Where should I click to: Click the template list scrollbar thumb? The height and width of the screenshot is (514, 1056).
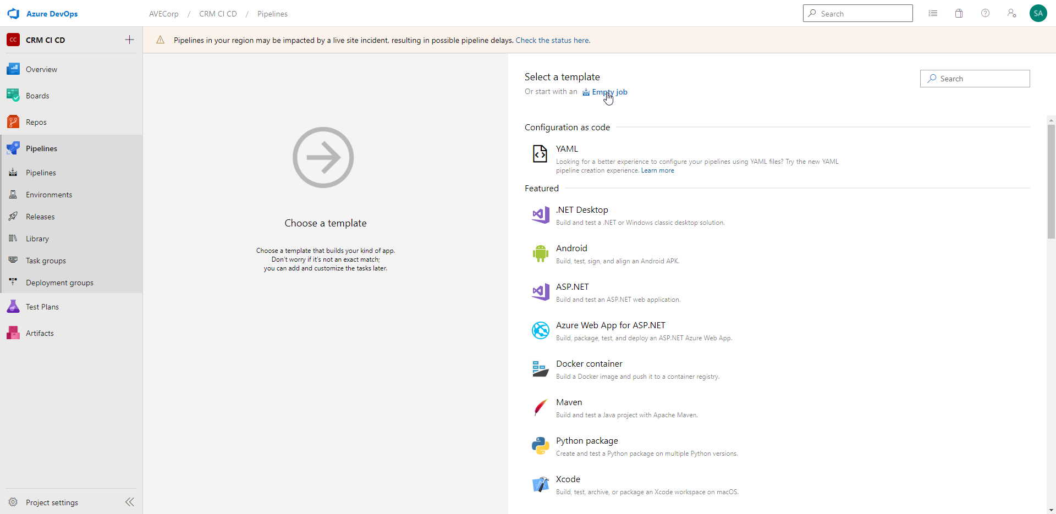coord(1051,181)
